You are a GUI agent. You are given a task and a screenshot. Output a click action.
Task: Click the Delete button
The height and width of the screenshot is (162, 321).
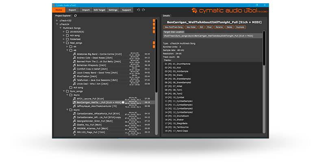pos(230,27)
